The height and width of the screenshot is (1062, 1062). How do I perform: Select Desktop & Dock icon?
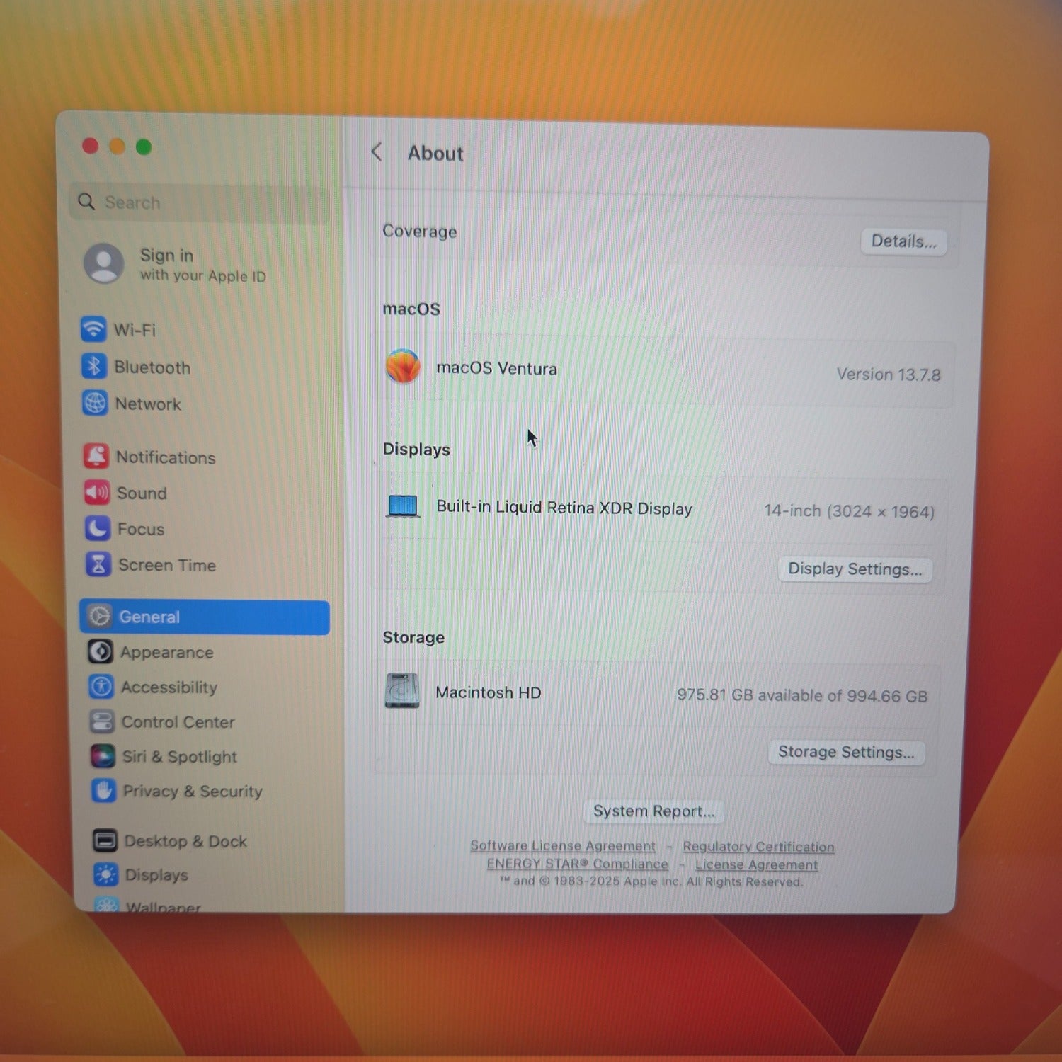coord(105,840)
